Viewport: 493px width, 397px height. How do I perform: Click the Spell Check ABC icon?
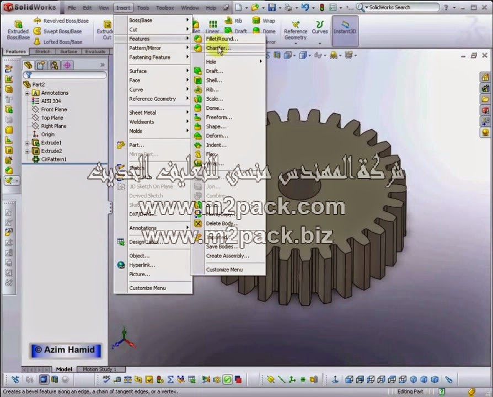coord(106,379)
